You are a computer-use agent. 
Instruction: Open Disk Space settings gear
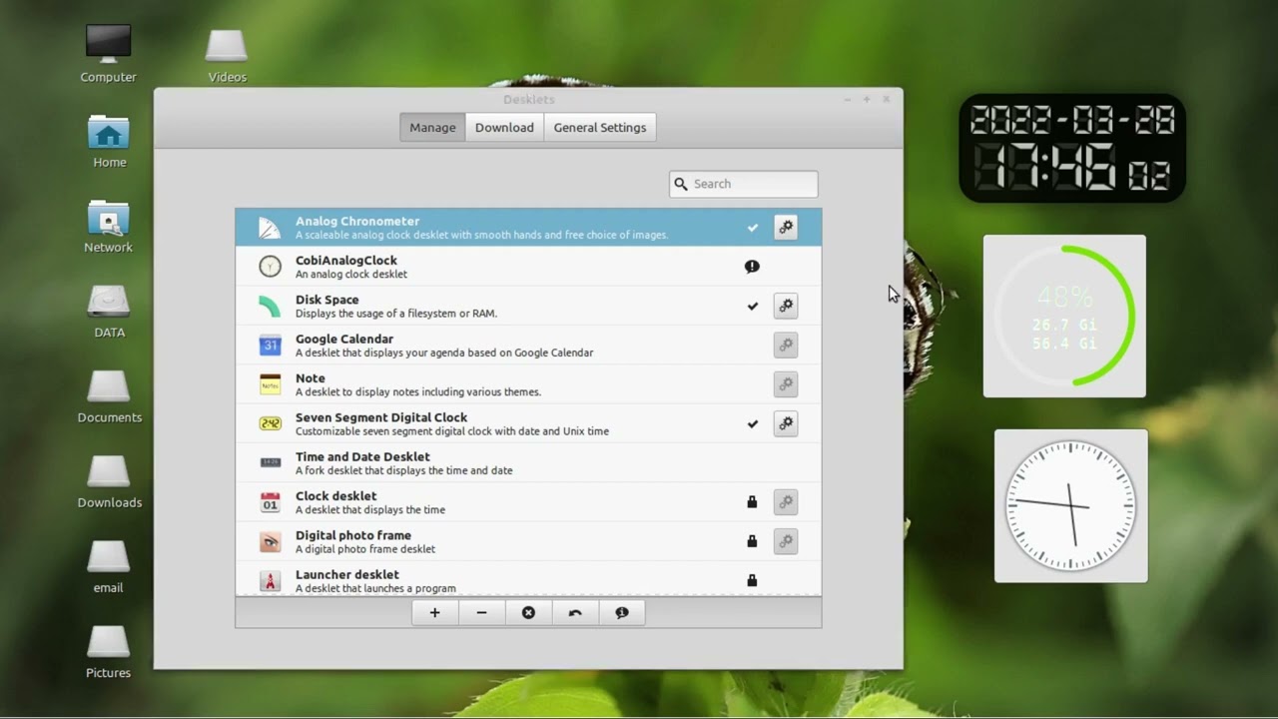[786, 306]
